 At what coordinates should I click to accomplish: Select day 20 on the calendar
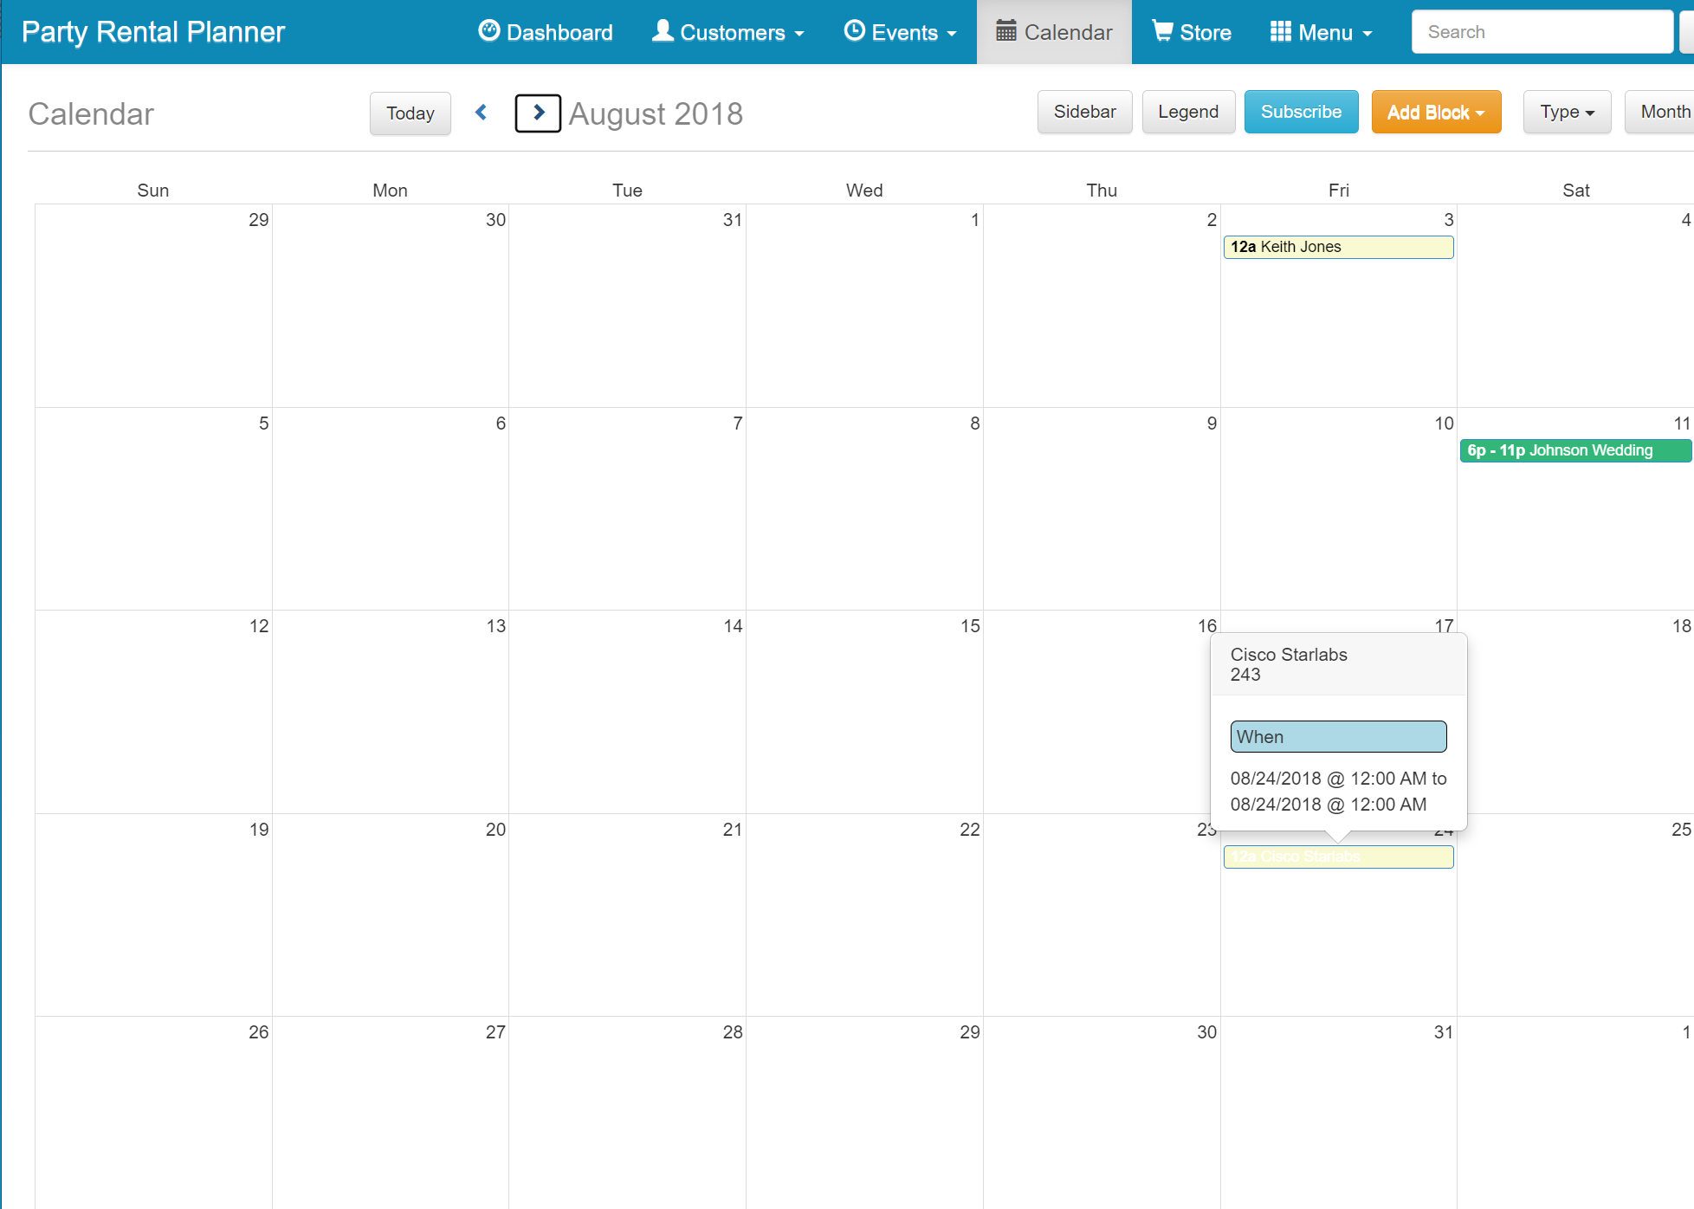coord(495,830)
